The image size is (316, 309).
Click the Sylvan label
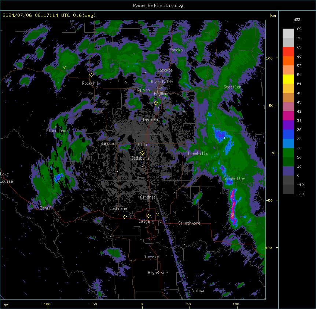coord(143,90)
